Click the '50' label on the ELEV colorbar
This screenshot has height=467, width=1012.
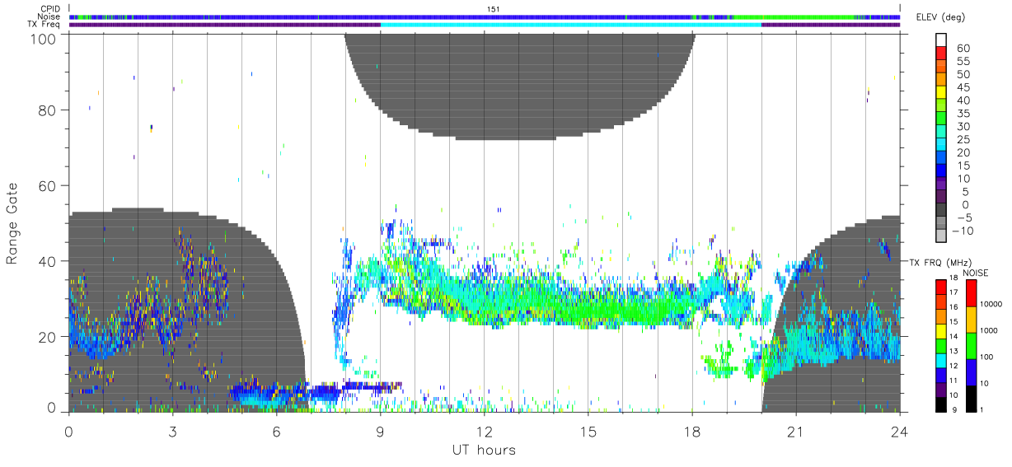pyautogui.click(x=963, y=74)
